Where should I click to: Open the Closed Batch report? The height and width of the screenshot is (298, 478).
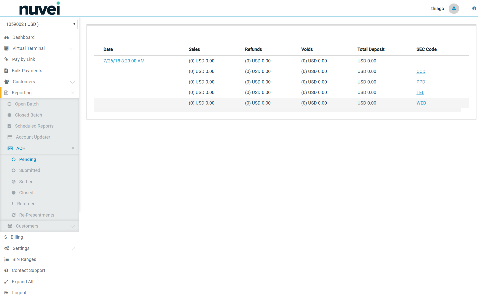[28, 115]
